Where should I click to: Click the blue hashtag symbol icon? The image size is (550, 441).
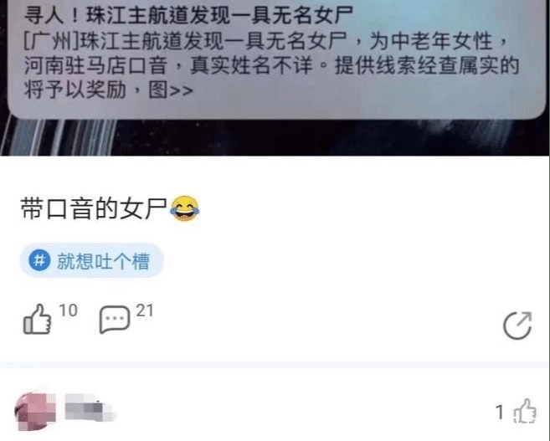click(39, 260)
